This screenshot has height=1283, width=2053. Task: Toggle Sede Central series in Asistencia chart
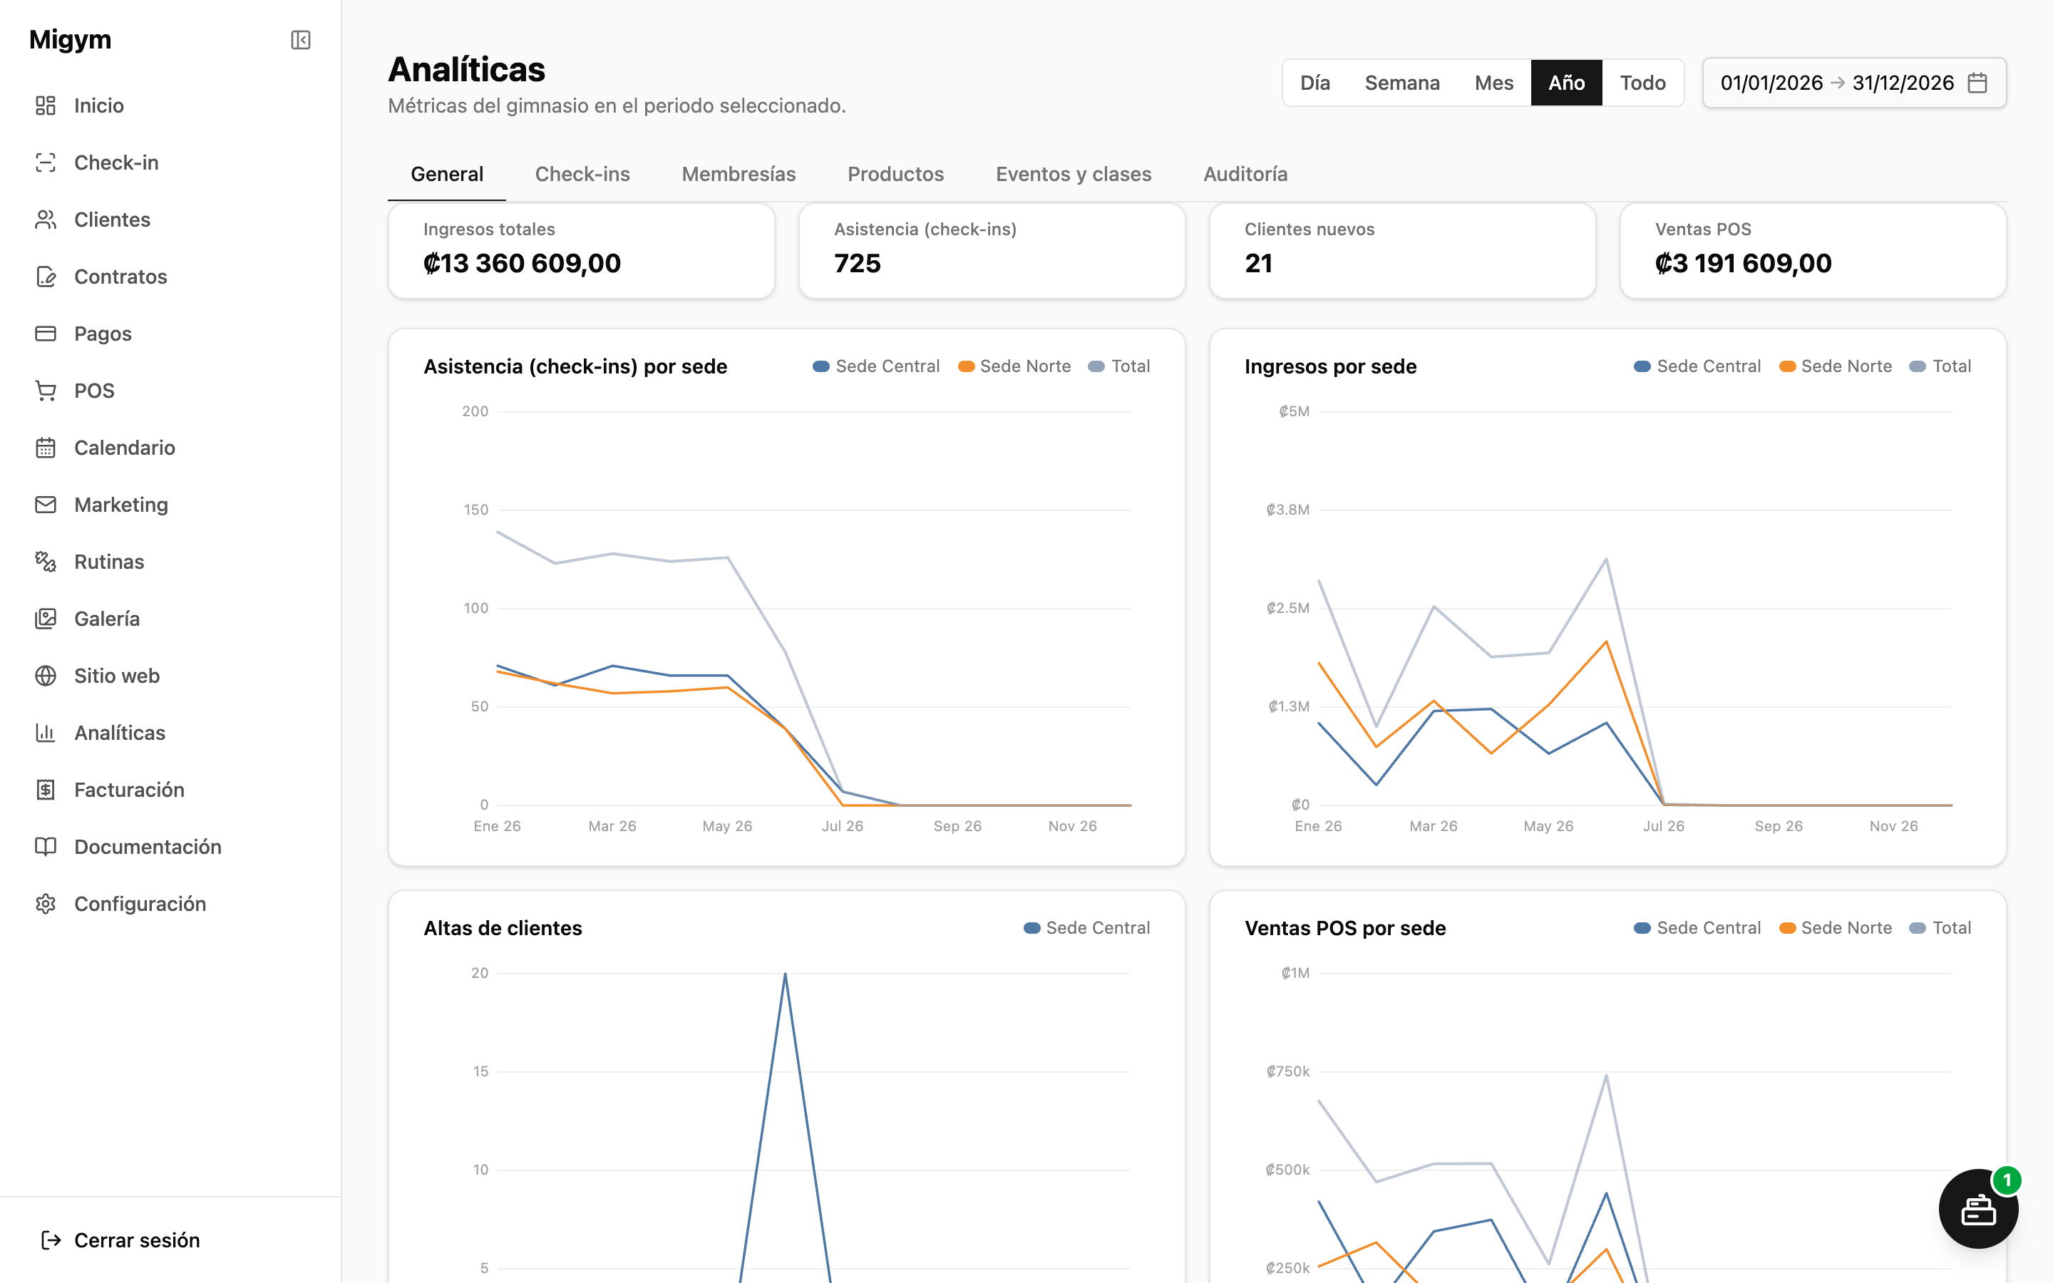coord(876,366)
